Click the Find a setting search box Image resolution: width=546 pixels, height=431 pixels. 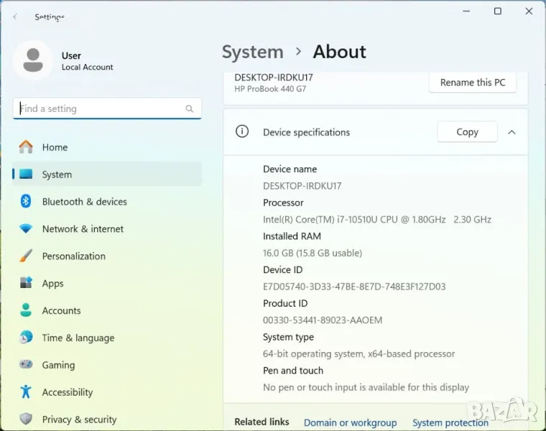101,109
